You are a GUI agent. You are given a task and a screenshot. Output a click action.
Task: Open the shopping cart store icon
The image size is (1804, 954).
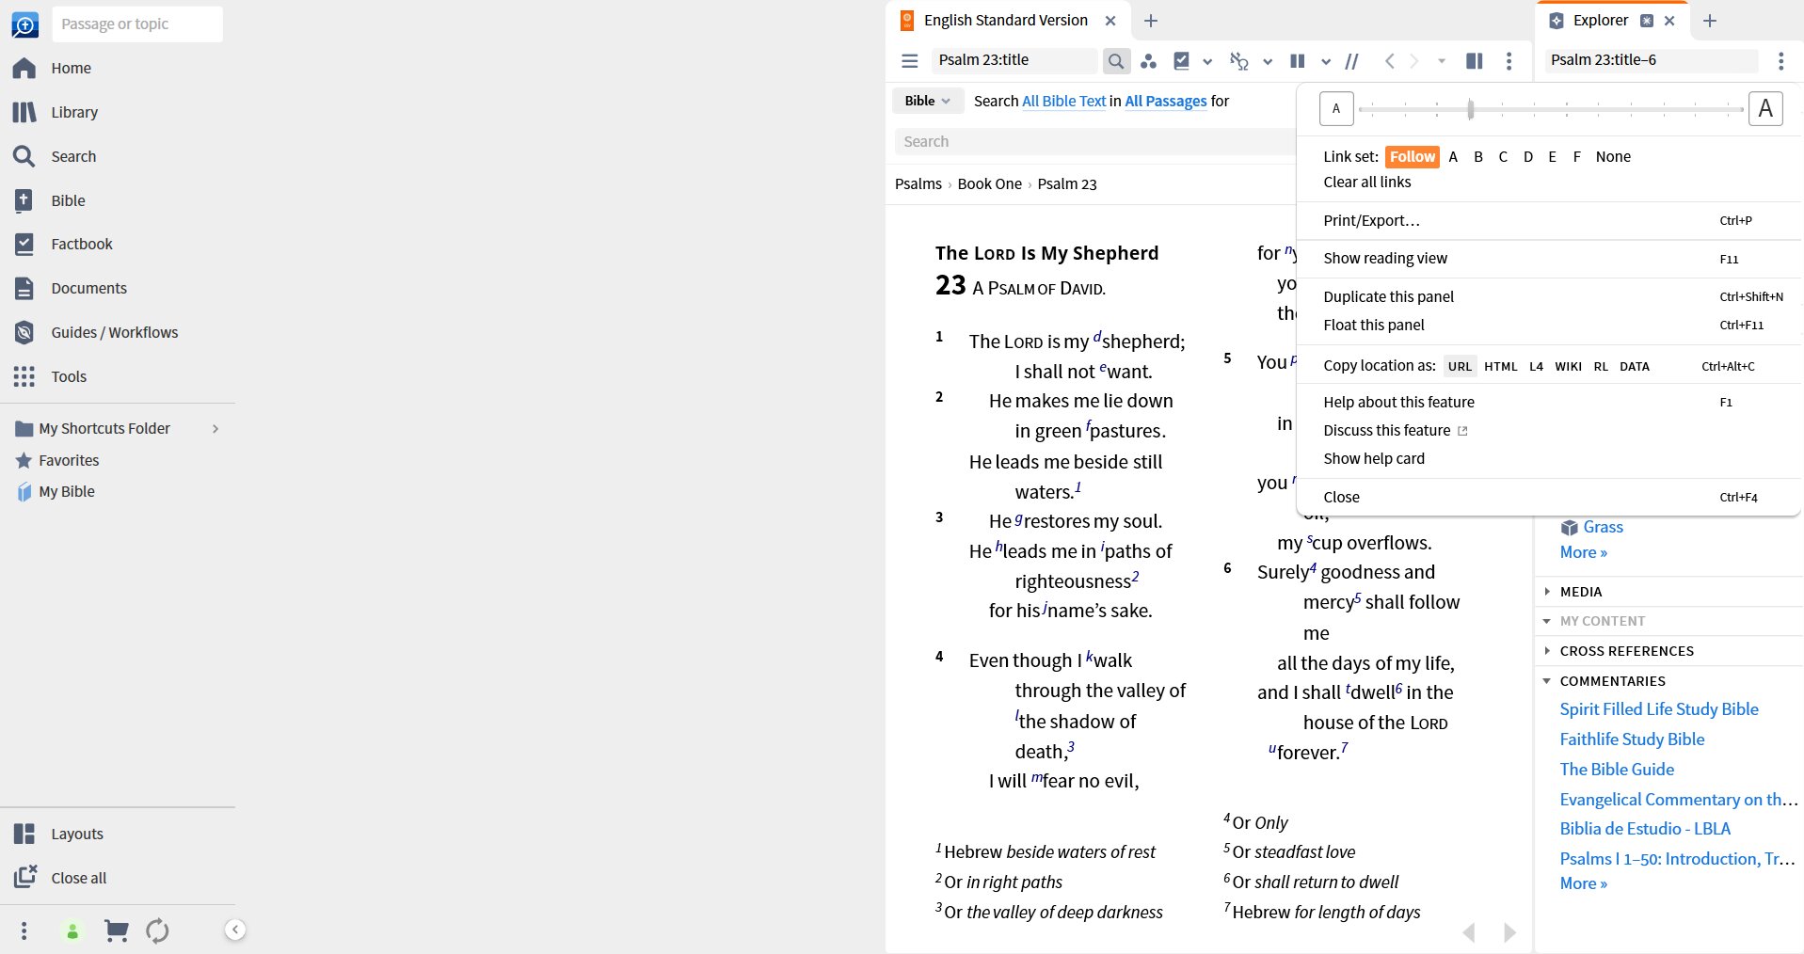tap(116, 930)
